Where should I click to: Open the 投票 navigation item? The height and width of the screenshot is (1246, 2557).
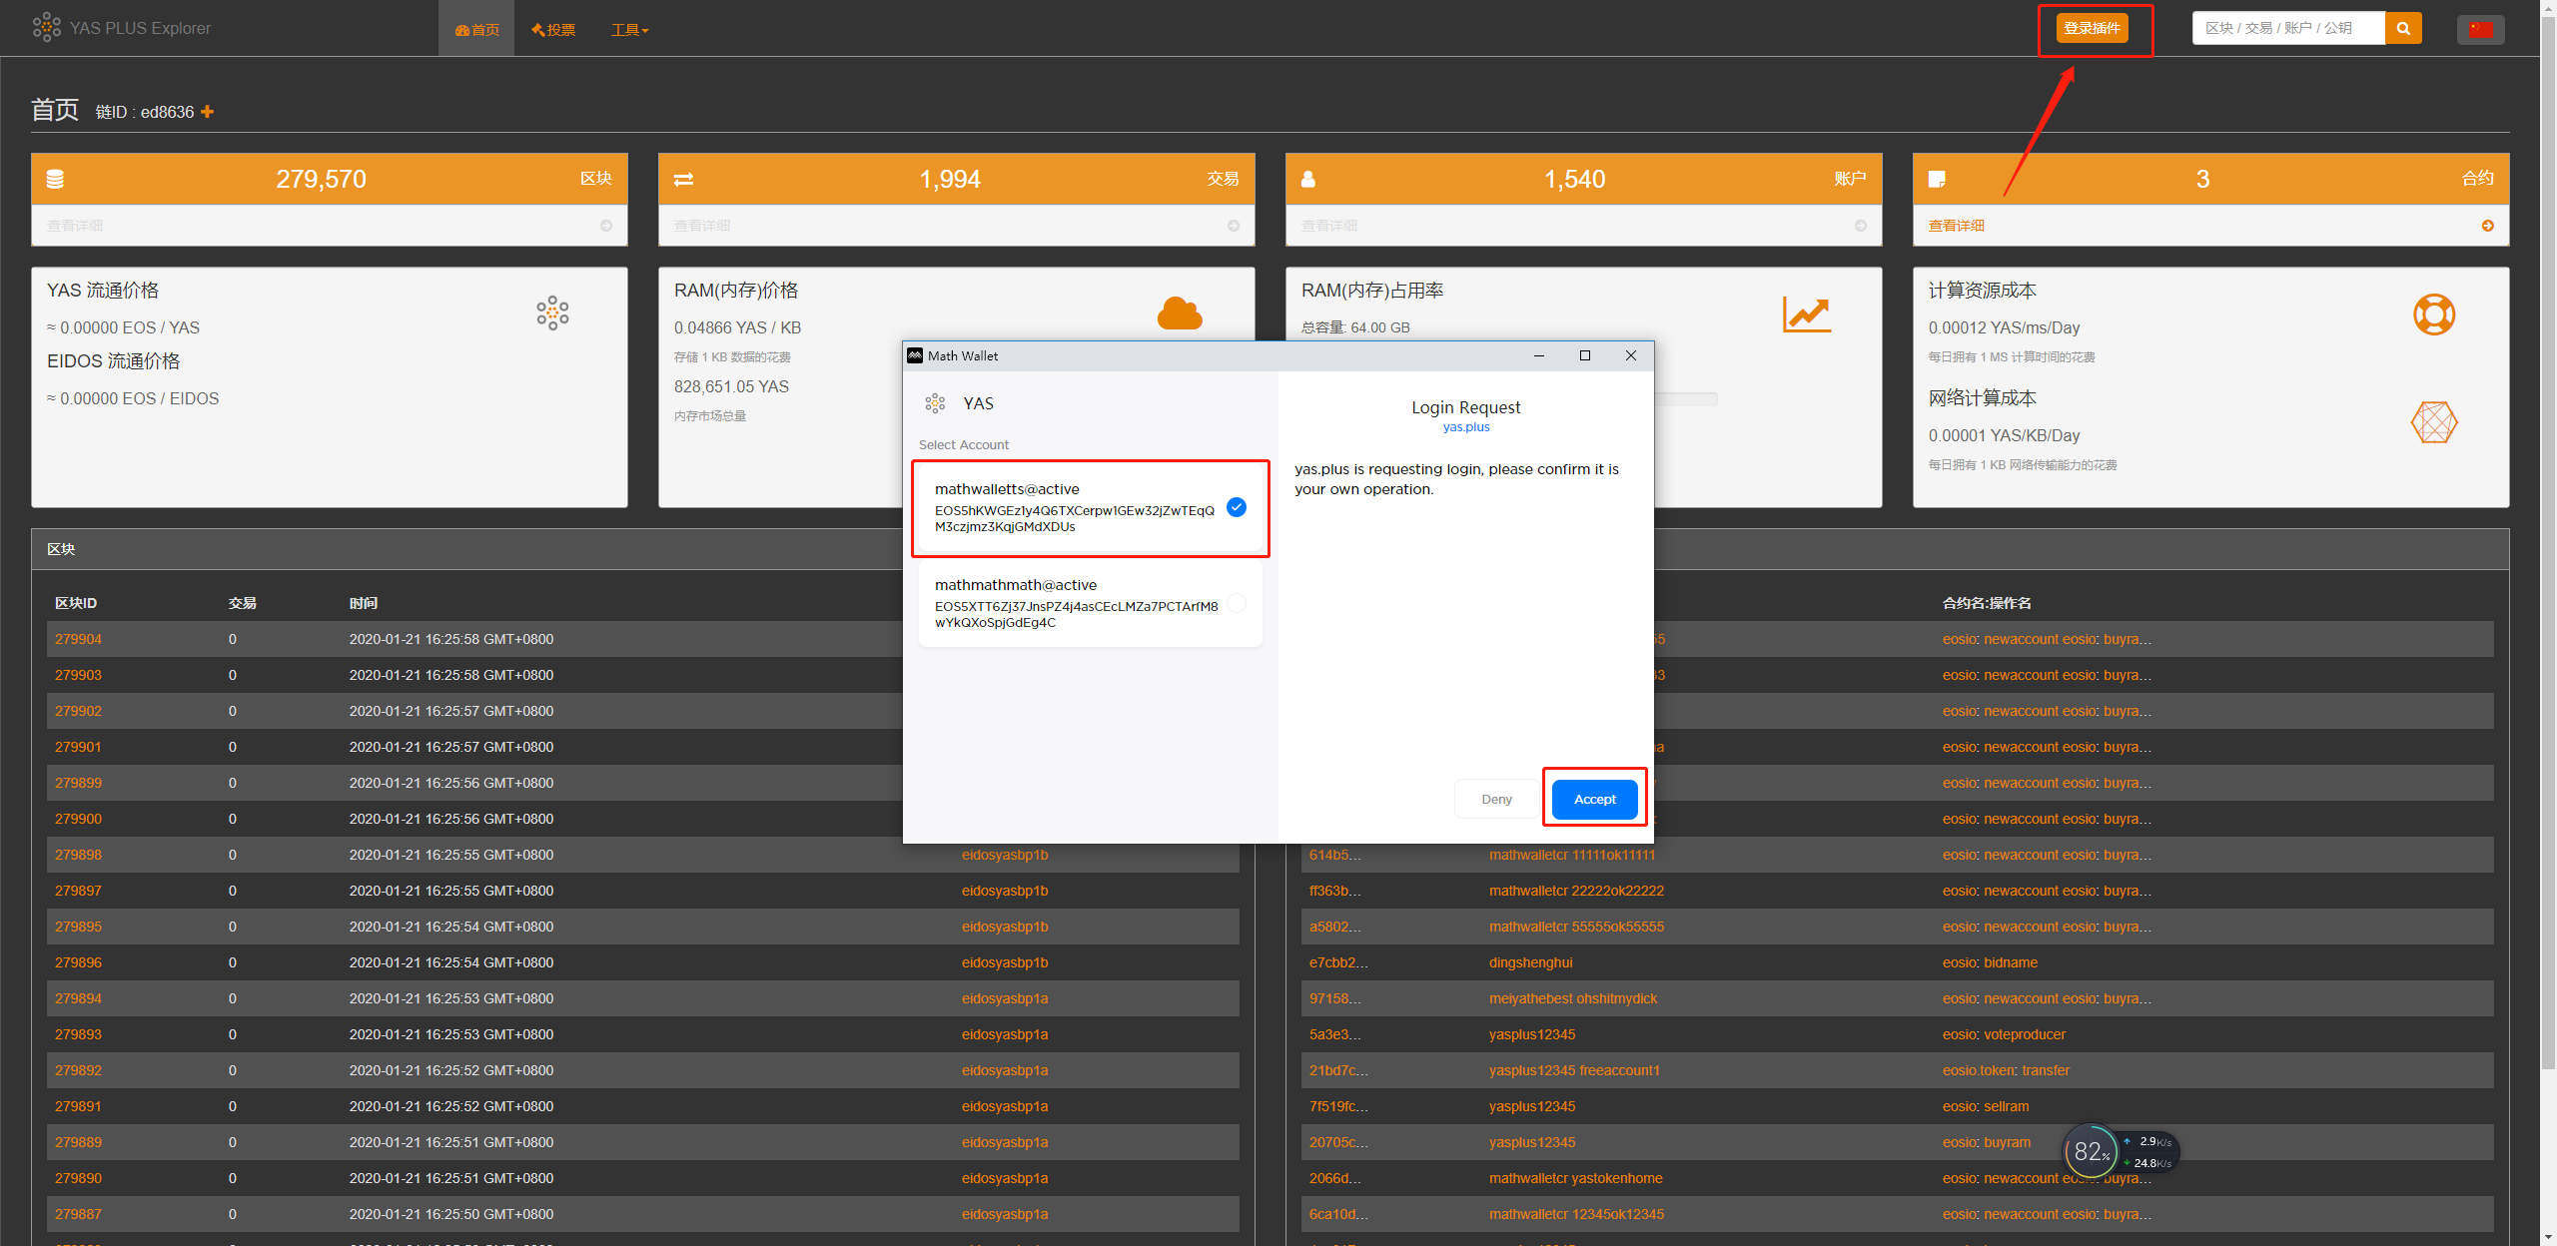point(553,30)
